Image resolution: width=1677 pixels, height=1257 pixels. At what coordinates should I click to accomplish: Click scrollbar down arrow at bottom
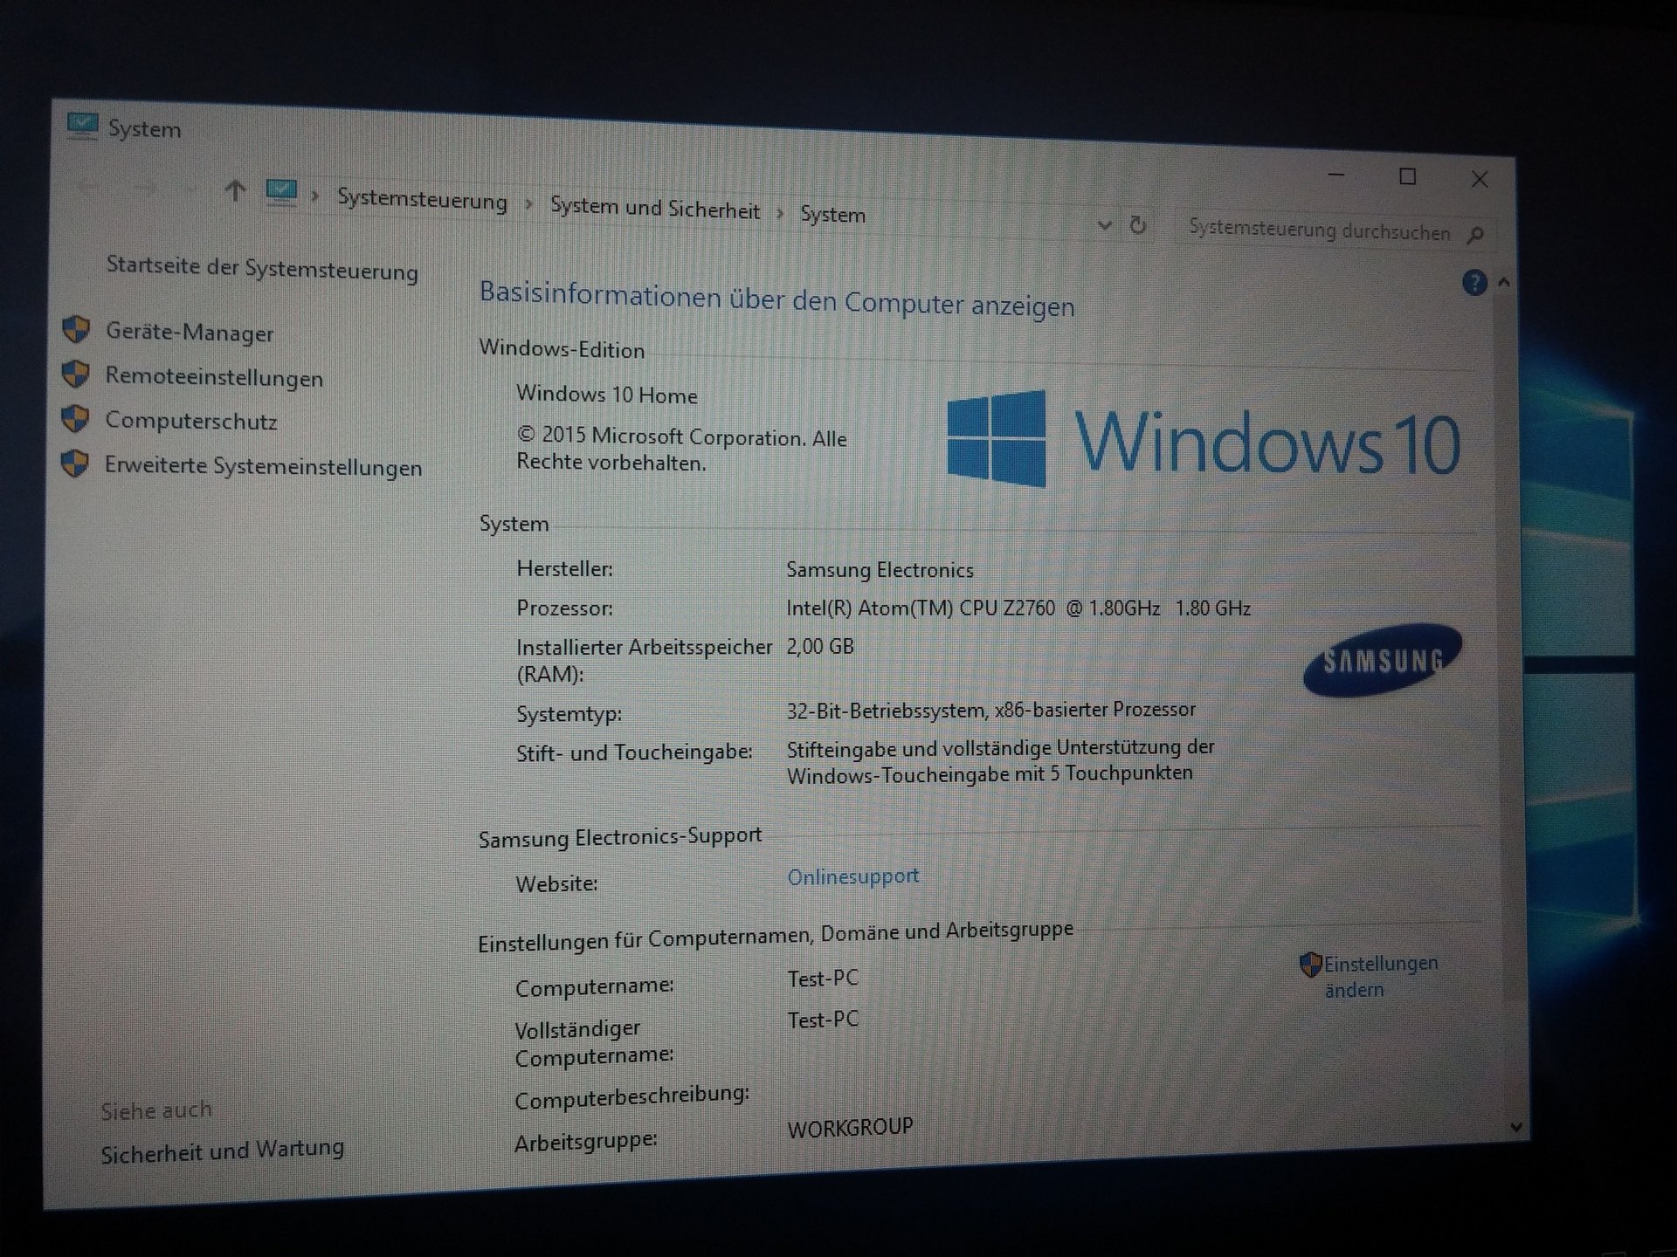point(1517,1127)
